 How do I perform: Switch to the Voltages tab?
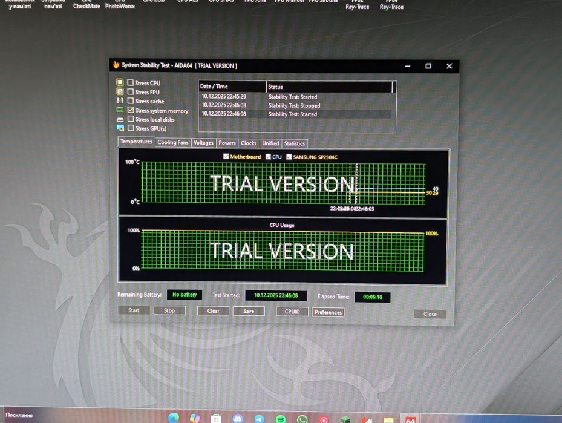203,143
